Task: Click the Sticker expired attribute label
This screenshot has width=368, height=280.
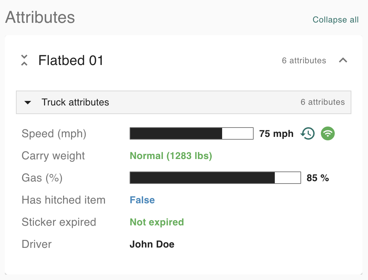Action: (x=59, y=222)
